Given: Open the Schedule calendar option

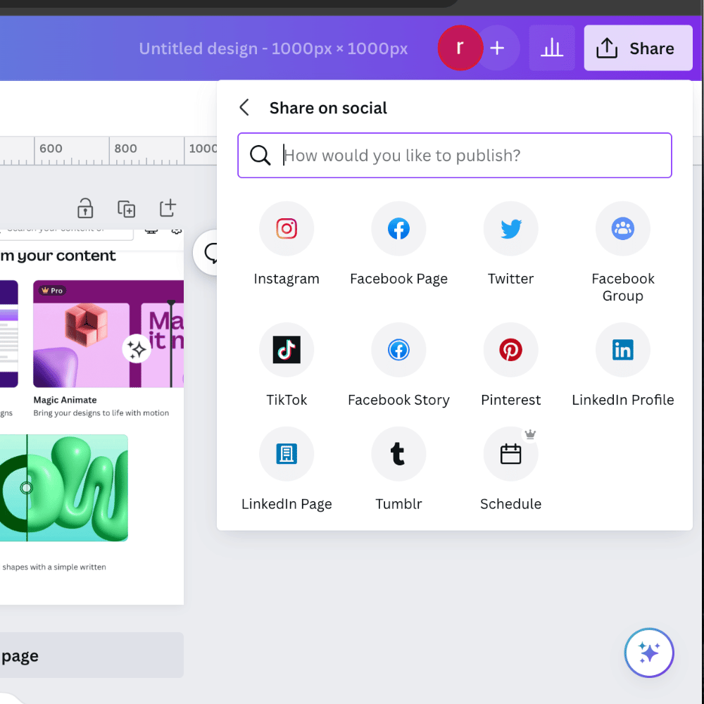Looking at the screenshot, I should (x=510, y=454).
